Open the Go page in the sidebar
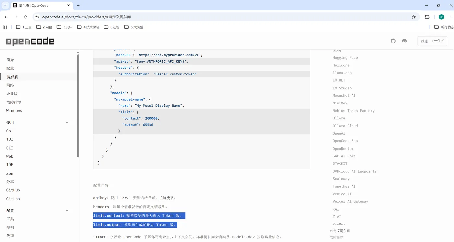The height and width of the screenshot is (242, 454). pyautogui.click(x=9, y=131)
